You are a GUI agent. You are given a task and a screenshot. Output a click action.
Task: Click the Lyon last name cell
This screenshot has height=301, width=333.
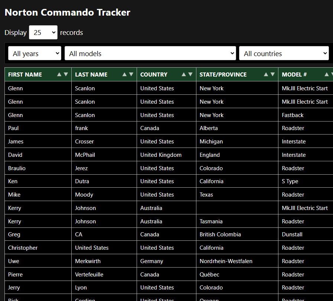pyautogui.click(x=104, y=288)
